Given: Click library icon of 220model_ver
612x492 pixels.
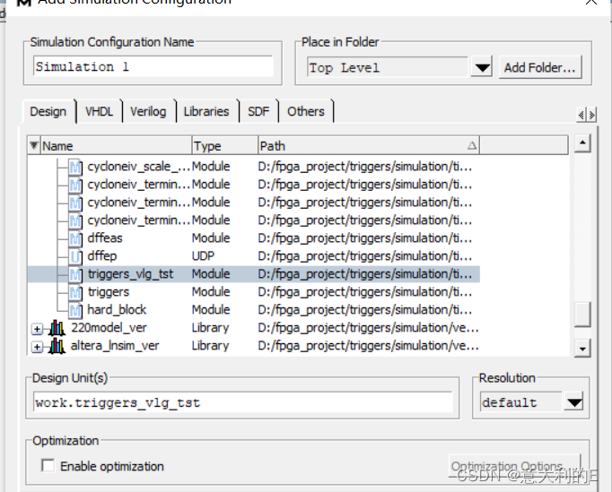Looking at the screenshot, I should pos(57,328).
